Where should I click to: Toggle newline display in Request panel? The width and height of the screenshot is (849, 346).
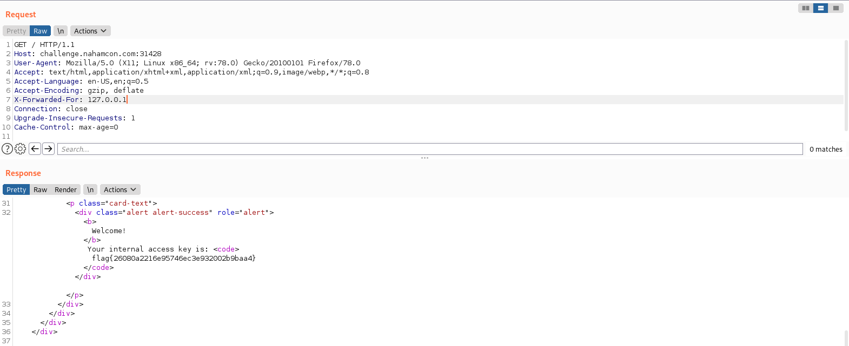(x=61, y=31)
